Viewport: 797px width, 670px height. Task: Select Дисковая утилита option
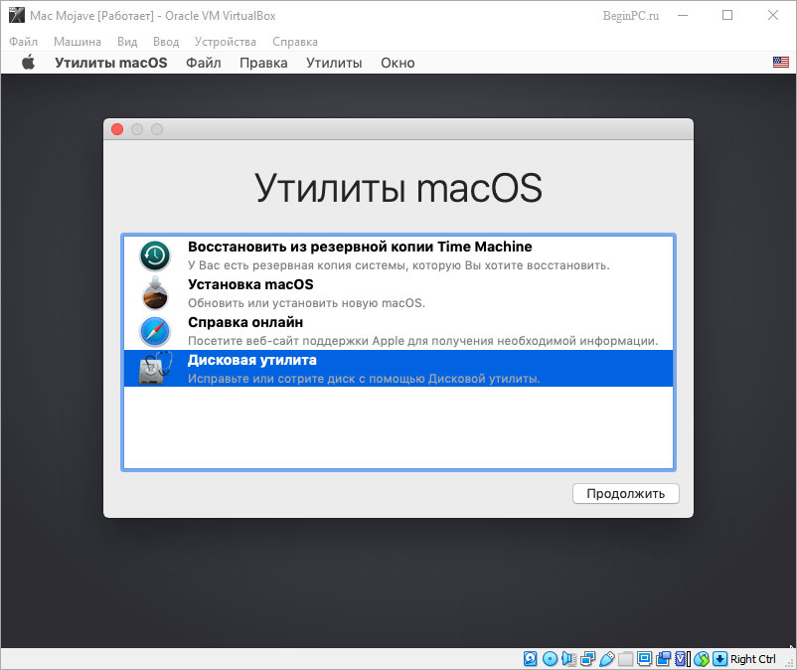coord(398,369)
